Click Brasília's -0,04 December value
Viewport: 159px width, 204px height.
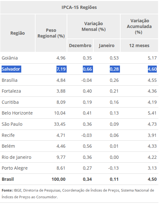[x=87, y=80]
